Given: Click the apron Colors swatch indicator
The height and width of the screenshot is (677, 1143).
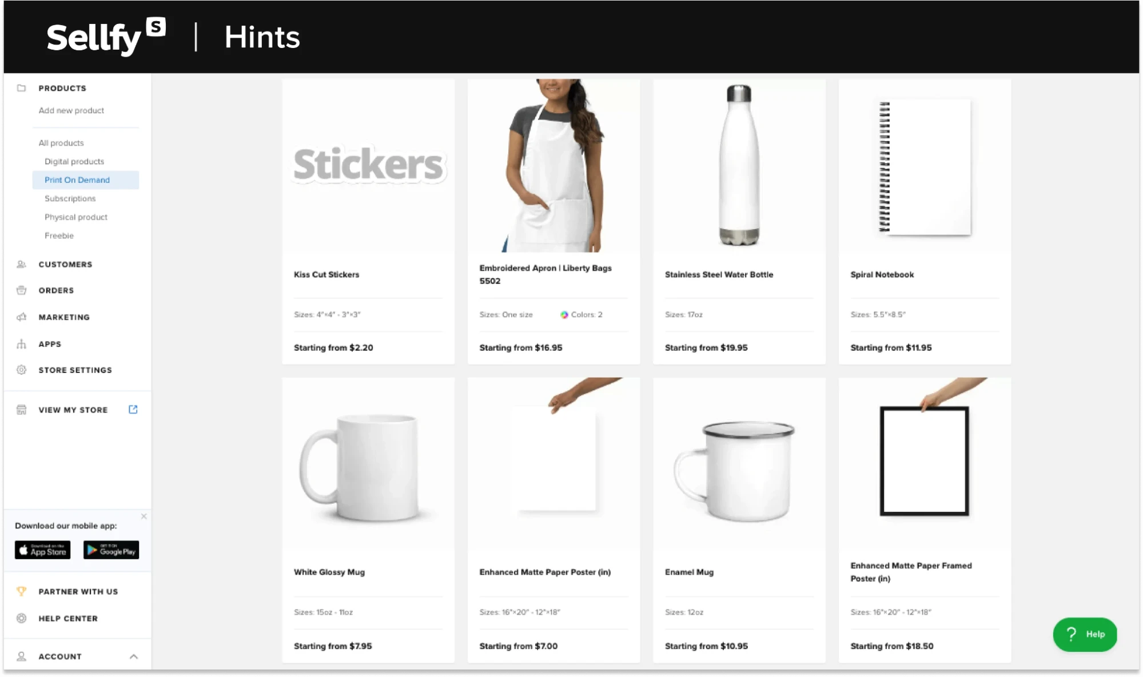Looking at the screenshot, I should pyautogui.click(x=564, y=315).
